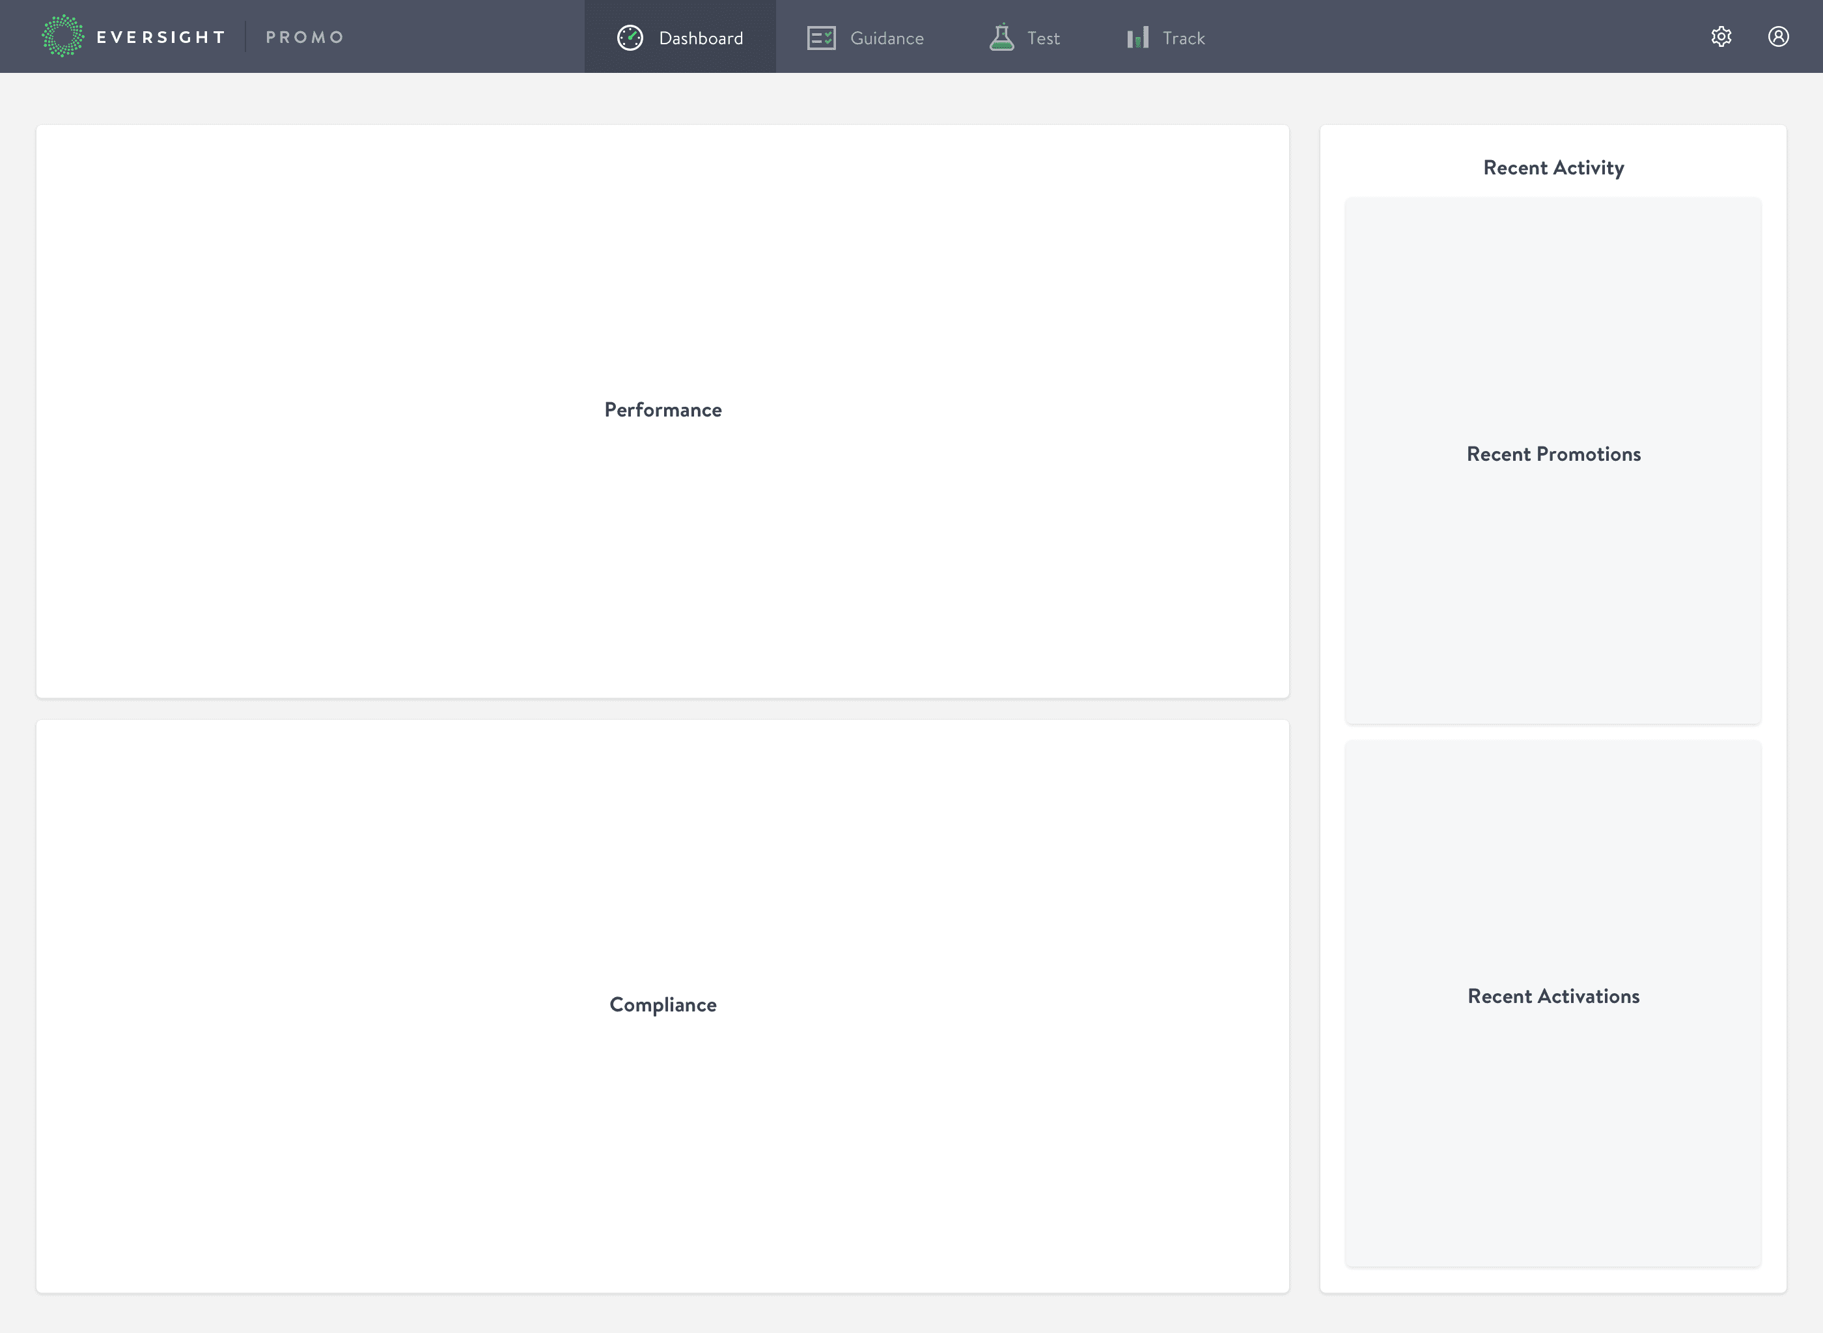Click the EVERSIGHT brand name

[161, 37]
